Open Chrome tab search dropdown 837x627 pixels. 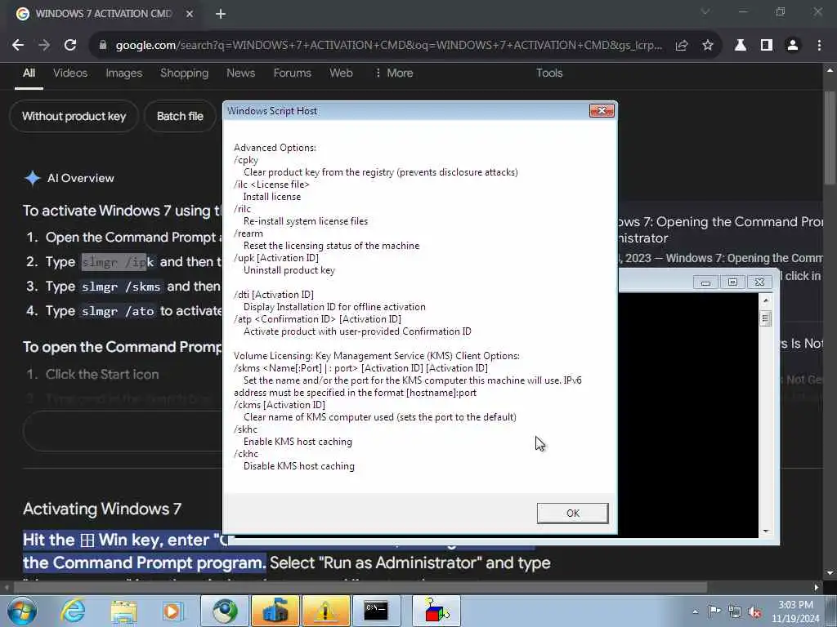705,11
